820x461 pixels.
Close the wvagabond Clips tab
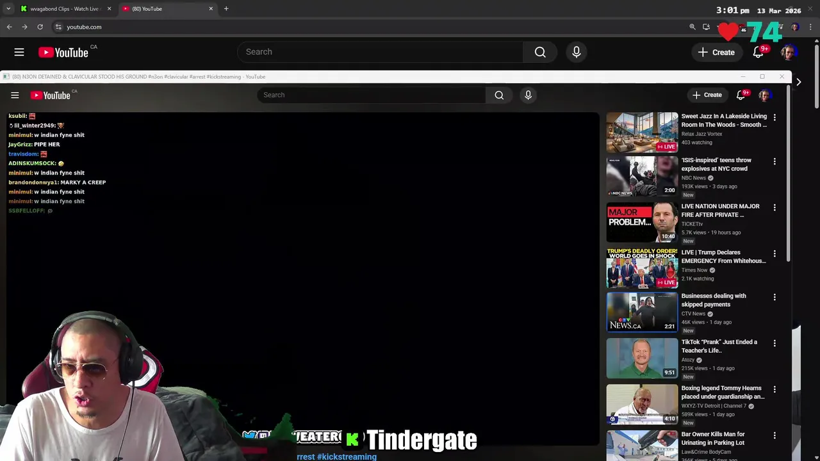pos(109,9)
